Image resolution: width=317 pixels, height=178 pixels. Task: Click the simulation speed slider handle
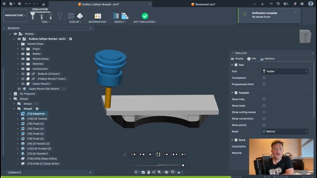pyautogui.click(x=183, y=165)
